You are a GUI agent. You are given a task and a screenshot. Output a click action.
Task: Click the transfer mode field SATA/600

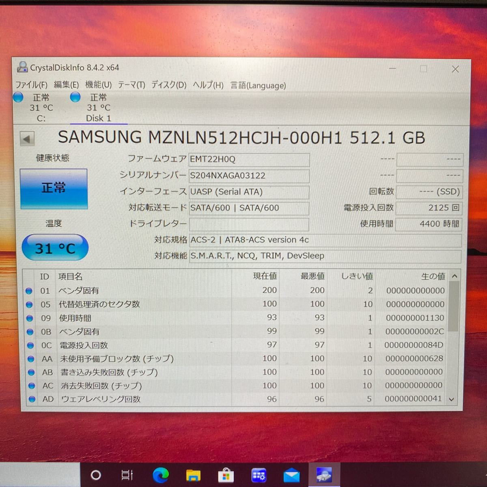(x=249, y=208)
